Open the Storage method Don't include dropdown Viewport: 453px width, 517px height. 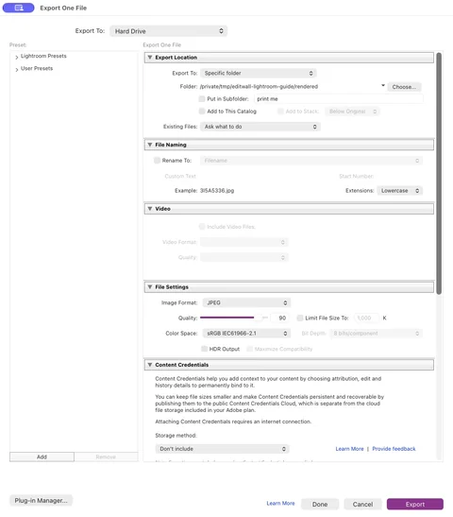point(222,449)
